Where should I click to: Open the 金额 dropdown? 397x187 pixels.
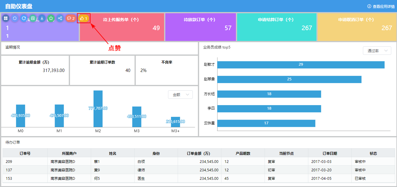tap(180, 95)
